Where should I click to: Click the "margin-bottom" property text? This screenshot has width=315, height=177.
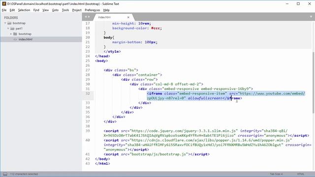[x=126, y=42]
